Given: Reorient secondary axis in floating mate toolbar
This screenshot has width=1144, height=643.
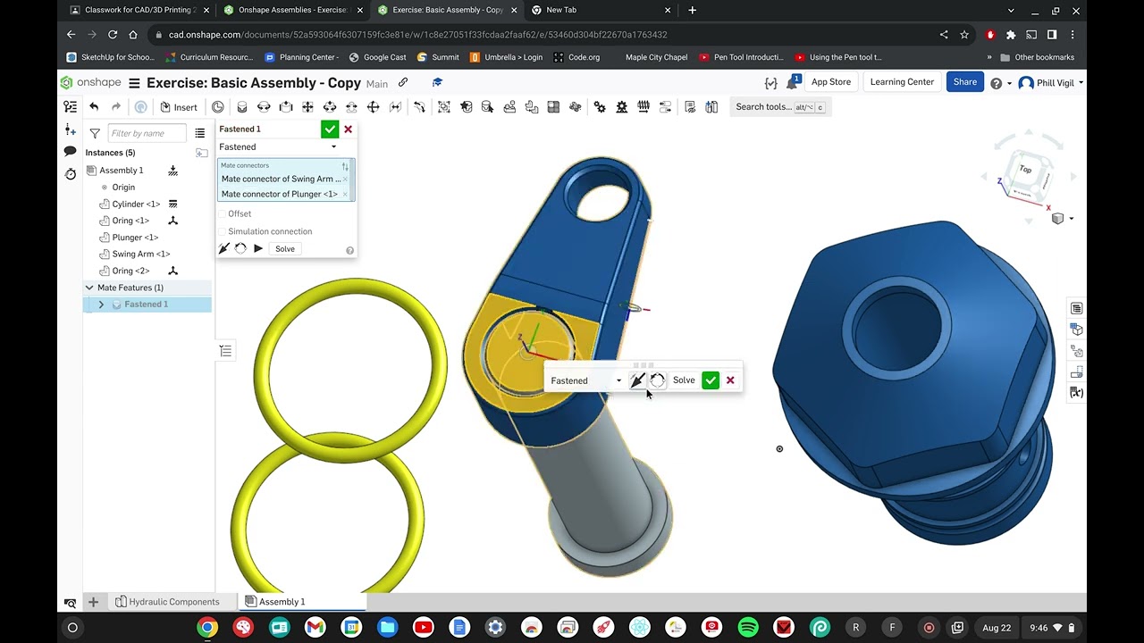Looking at the screenshot, I should (658, 380).
